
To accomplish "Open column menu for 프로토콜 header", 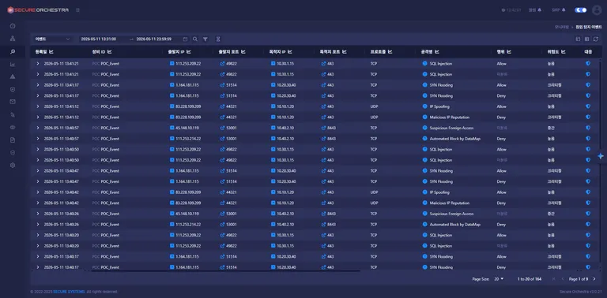I will coord(390,51).
